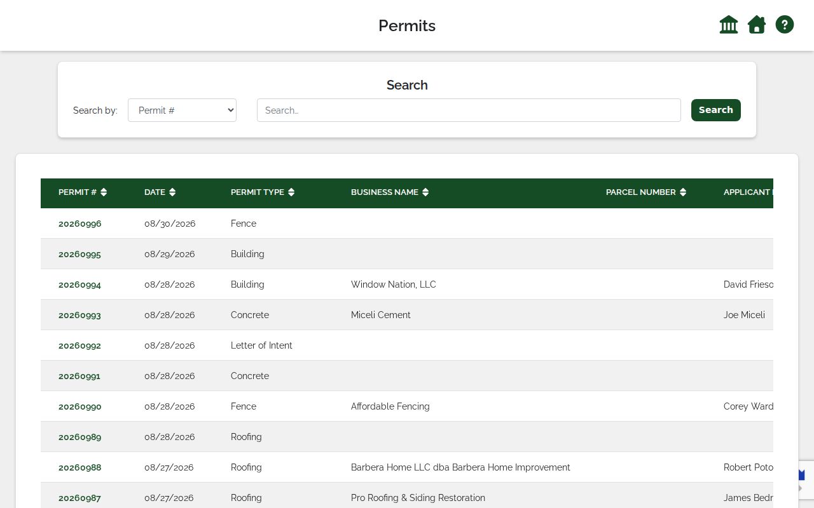814x508 pixels.
Task: Click the Business Name column header label
Action: click(385, 192)
